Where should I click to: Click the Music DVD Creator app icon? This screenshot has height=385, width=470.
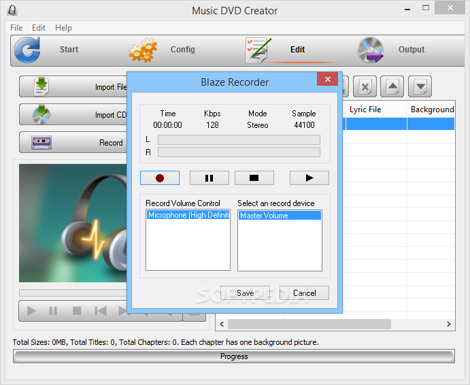pyautogui.click(x=12, y=10)
